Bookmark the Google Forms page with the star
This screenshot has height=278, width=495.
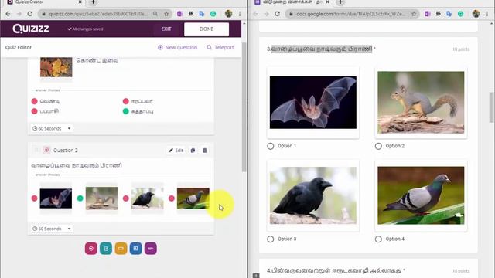tap(414, 14)
